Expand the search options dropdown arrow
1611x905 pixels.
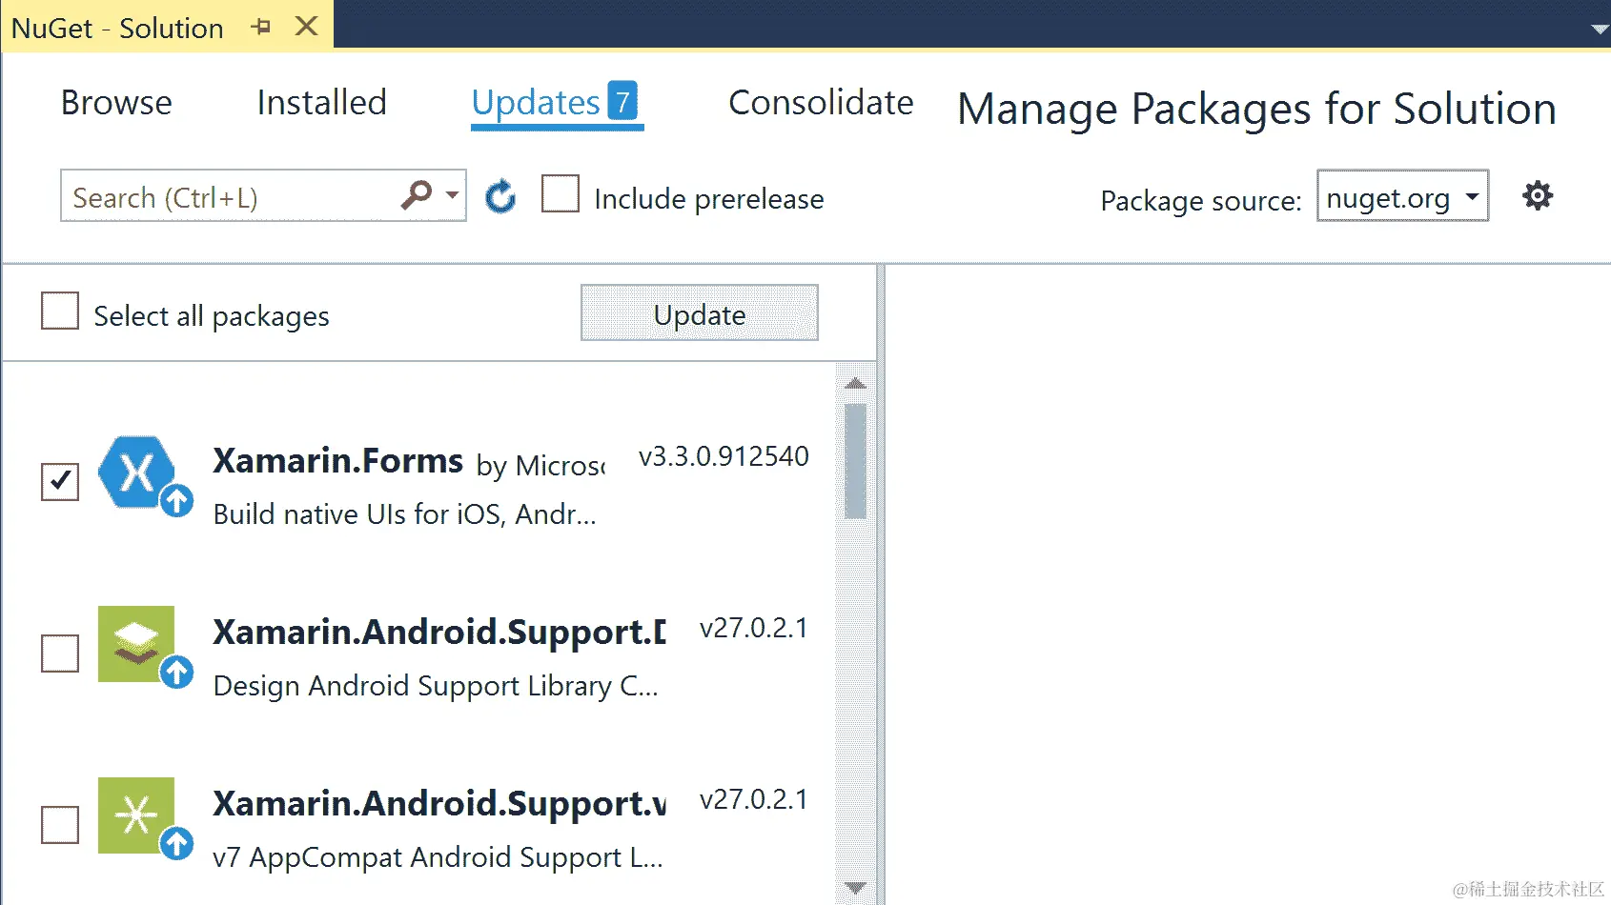click(x=452, y=195)
